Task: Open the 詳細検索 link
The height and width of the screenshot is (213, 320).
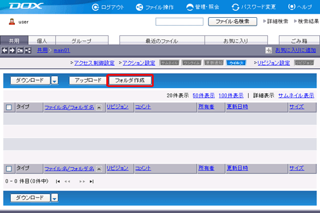Action: click(x=278, y=21)
